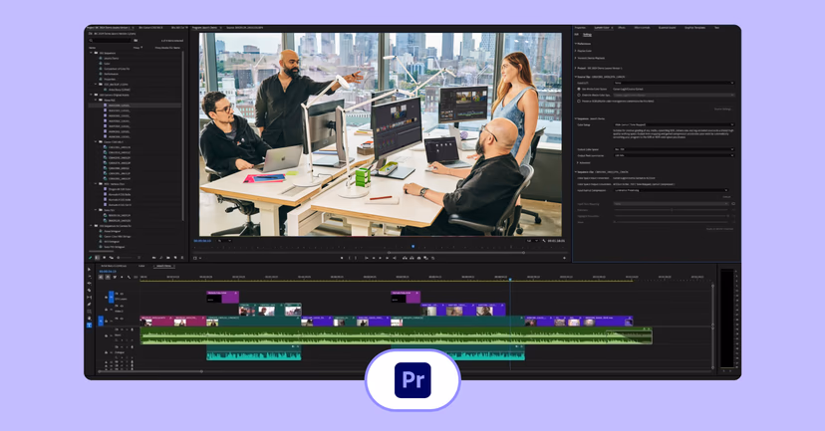Select the Track Select Forward tool
This screenshot has height=431, width=825.
click(x=89, y=277)
